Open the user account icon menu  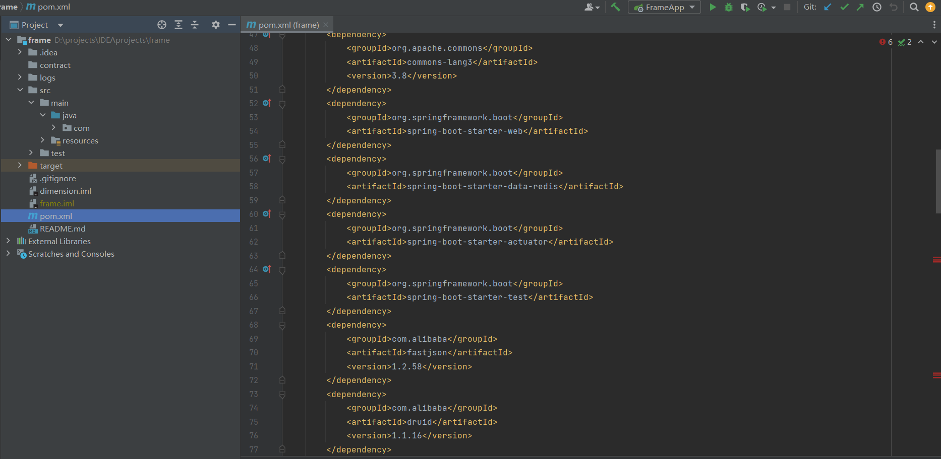click(592, 7)
